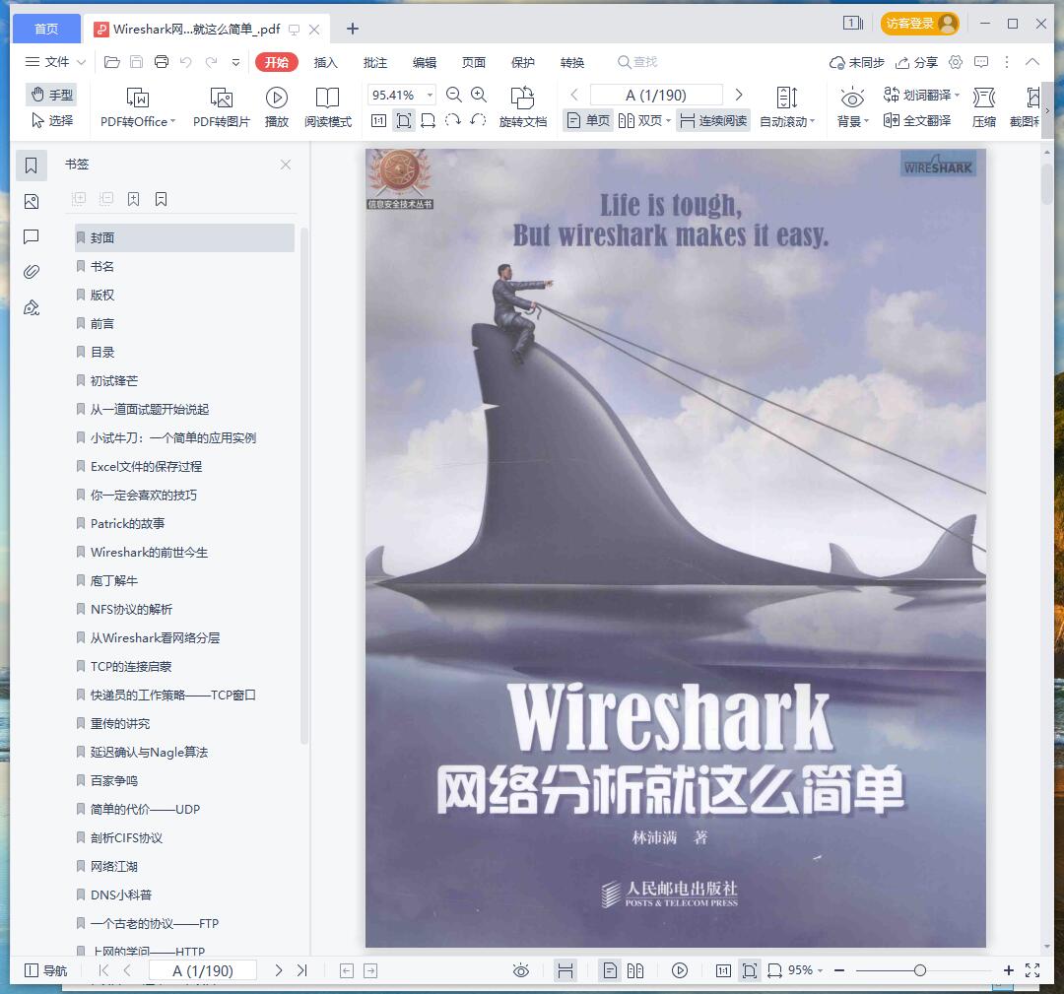The image size is (1064, 994).
Task: Click the 未同步 cloud sync icon
Action: click(x=857, y=62)
